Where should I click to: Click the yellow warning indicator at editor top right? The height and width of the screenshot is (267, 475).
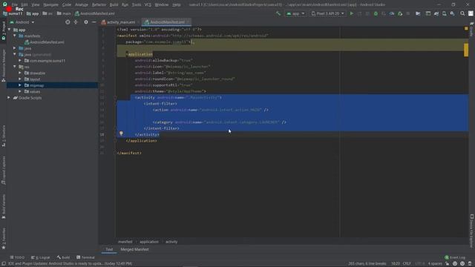point(466,28)
